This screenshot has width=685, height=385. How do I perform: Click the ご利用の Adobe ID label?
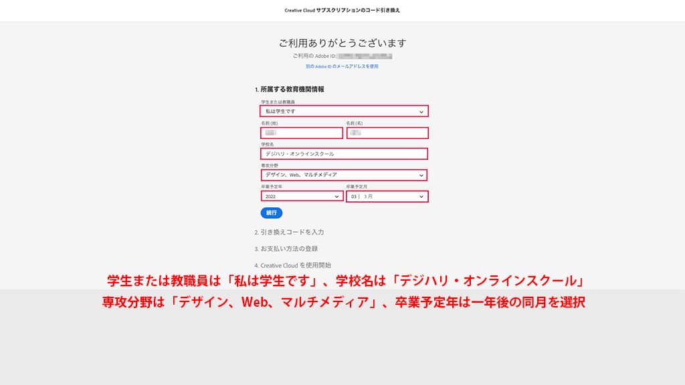tap(314, 56)
